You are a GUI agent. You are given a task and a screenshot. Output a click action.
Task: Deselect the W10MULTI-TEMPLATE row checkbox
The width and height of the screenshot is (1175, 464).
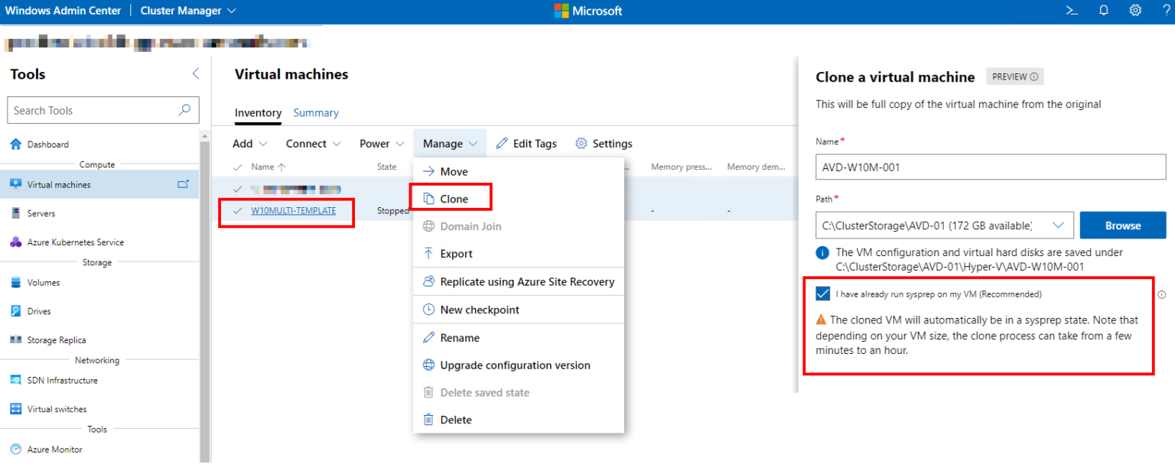tap(237, 210)
